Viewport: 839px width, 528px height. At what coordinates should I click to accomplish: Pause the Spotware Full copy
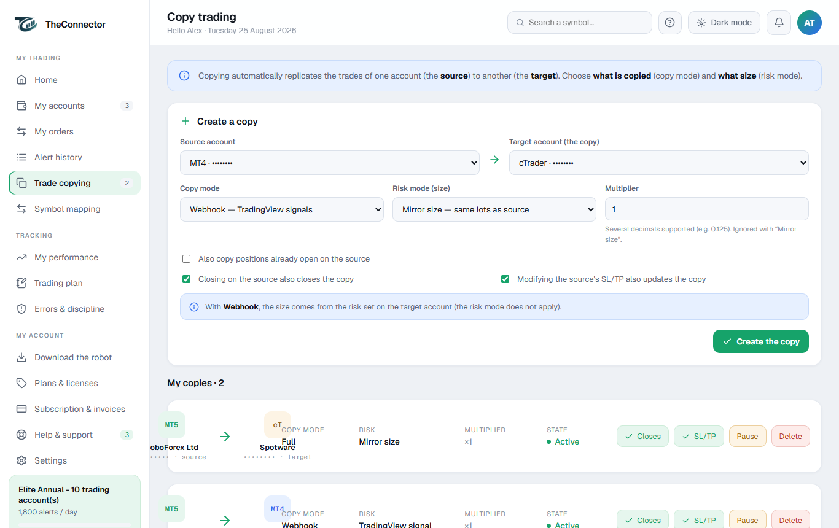747,437
